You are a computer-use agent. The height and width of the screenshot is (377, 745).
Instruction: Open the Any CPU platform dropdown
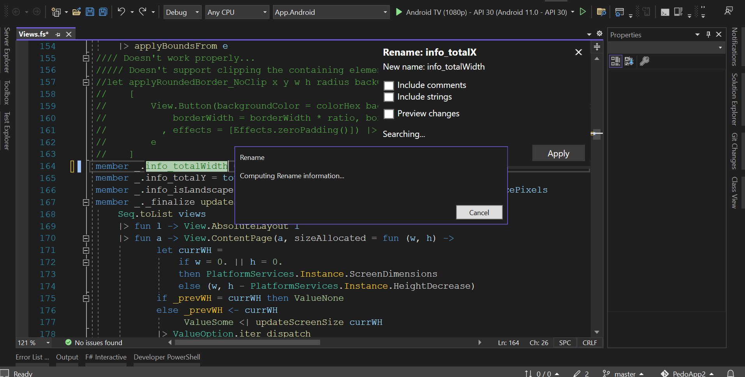click(x=238, y=12)
